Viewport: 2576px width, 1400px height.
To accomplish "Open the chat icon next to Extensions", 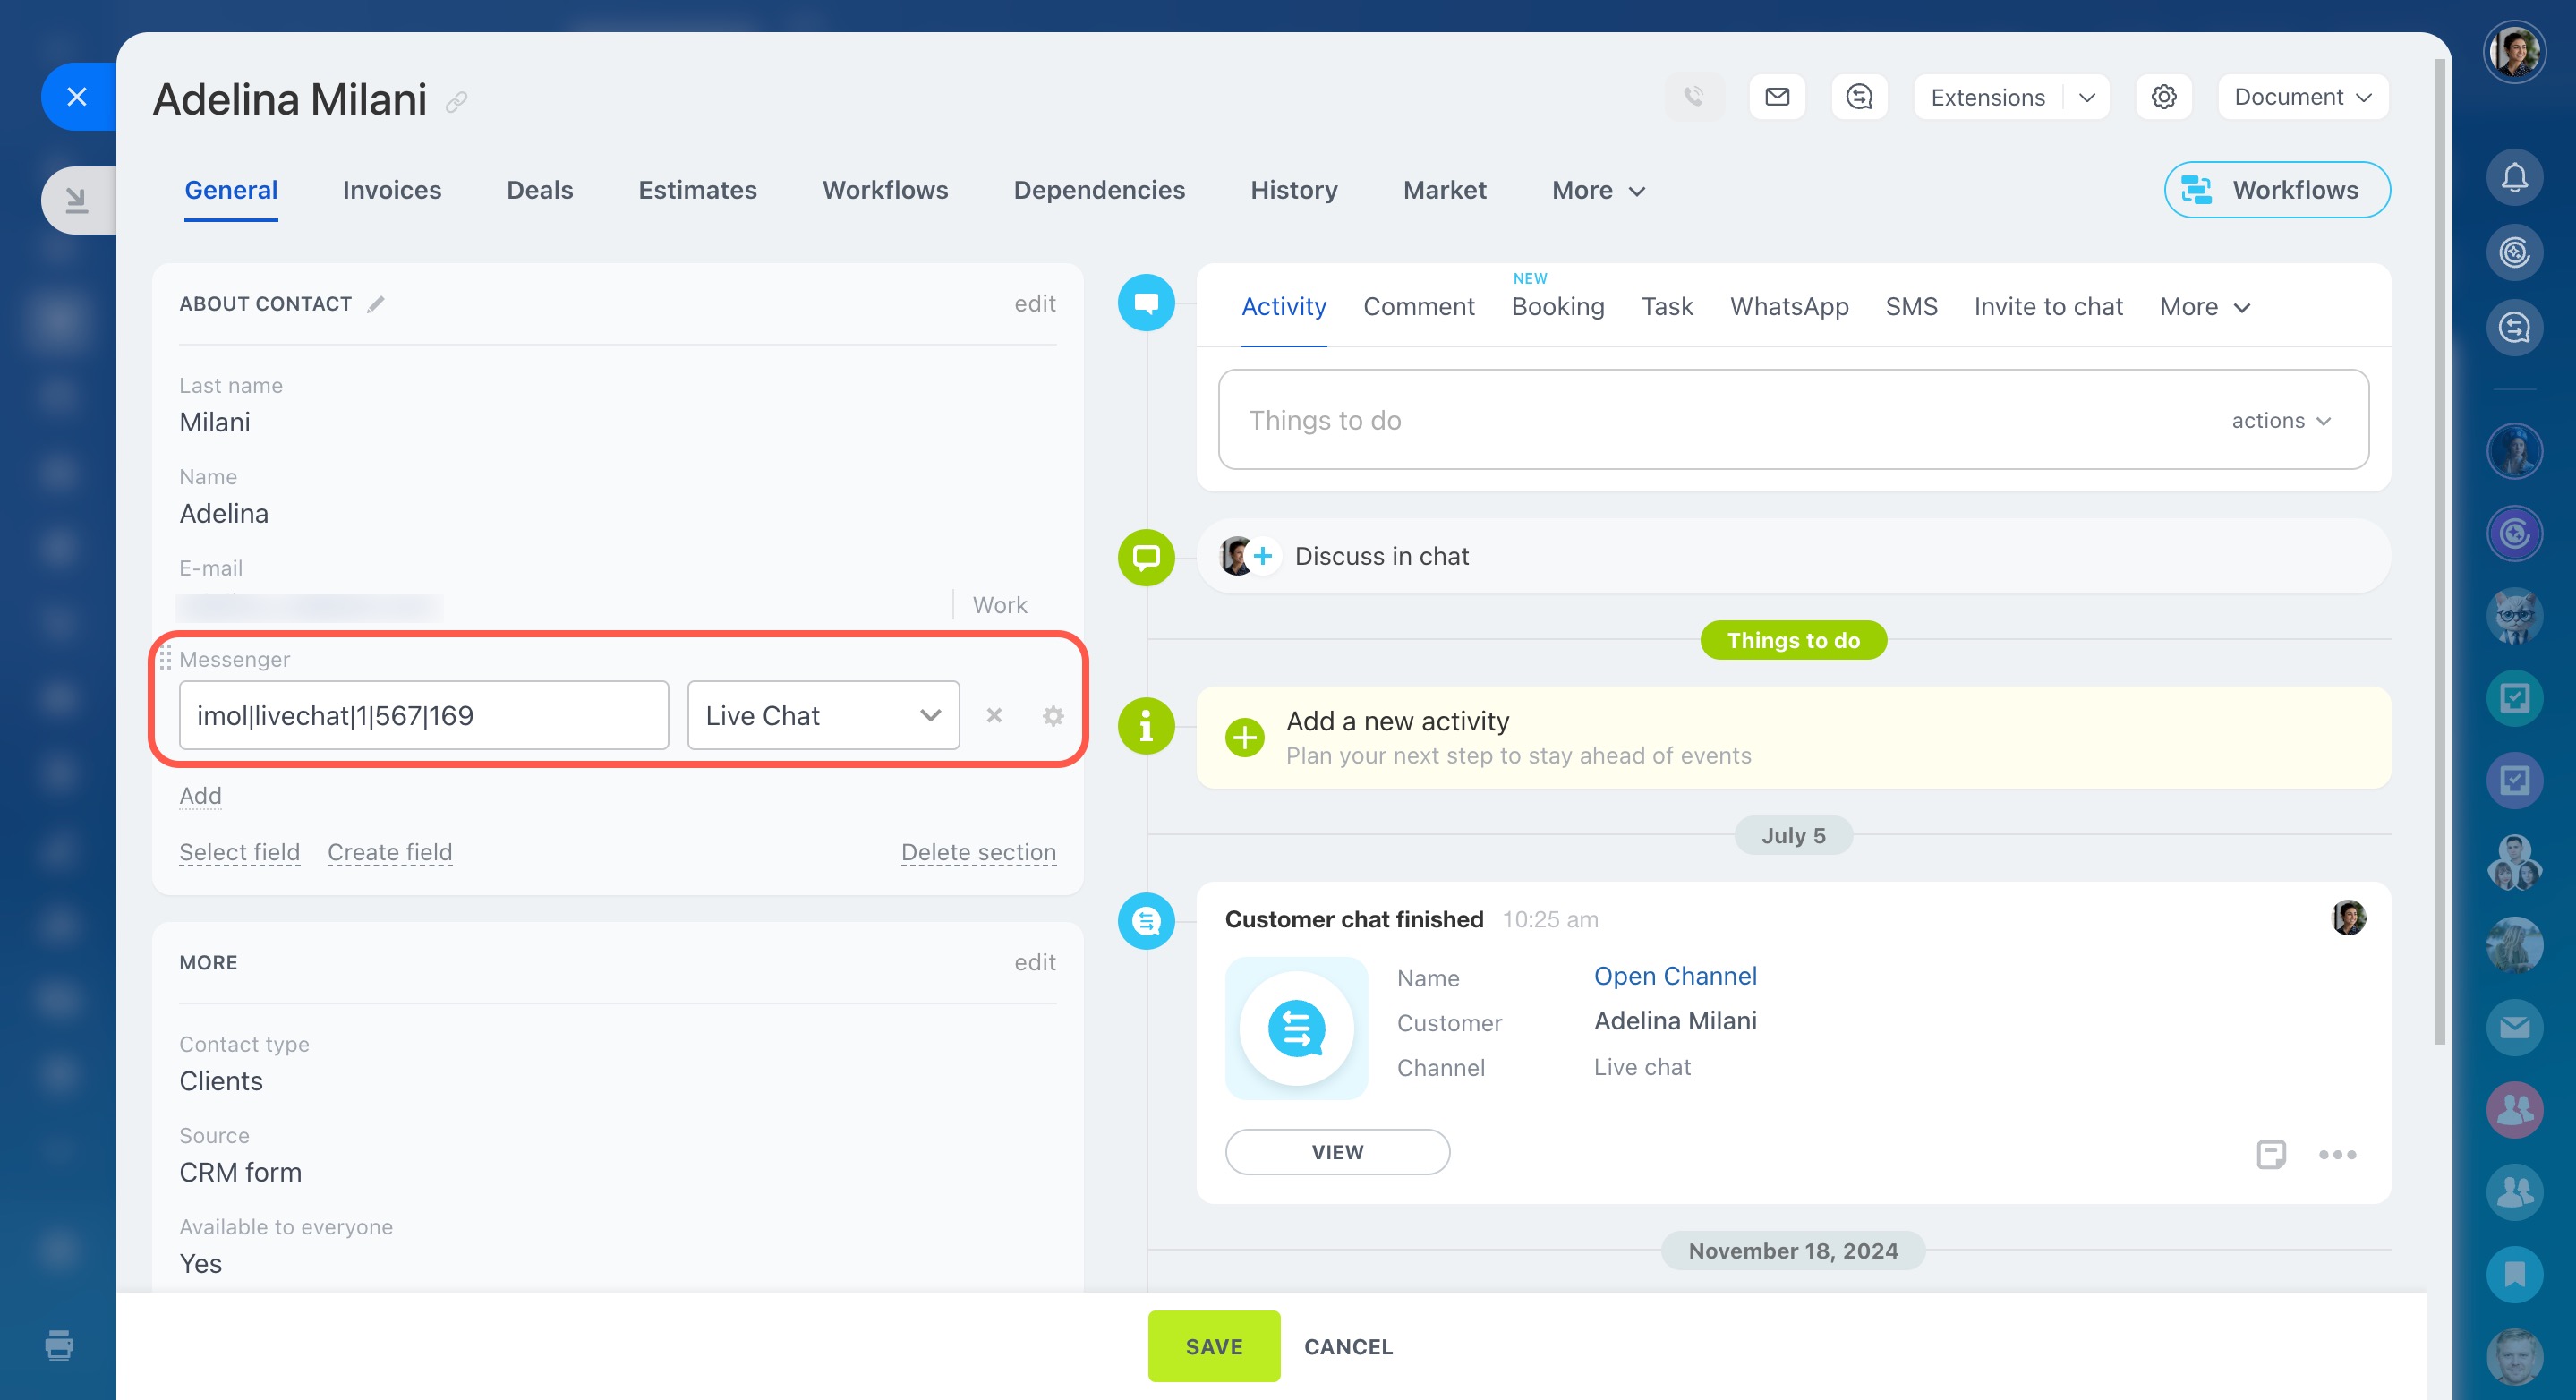I will pos(1859,97).
